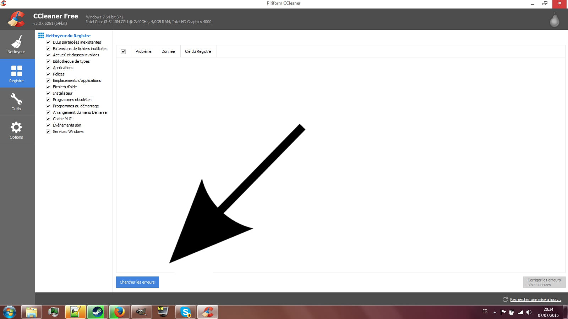The width and height of the screenshot is (568, 319).
Task: Open the Outils wrench section
Action: coord(17,102)
